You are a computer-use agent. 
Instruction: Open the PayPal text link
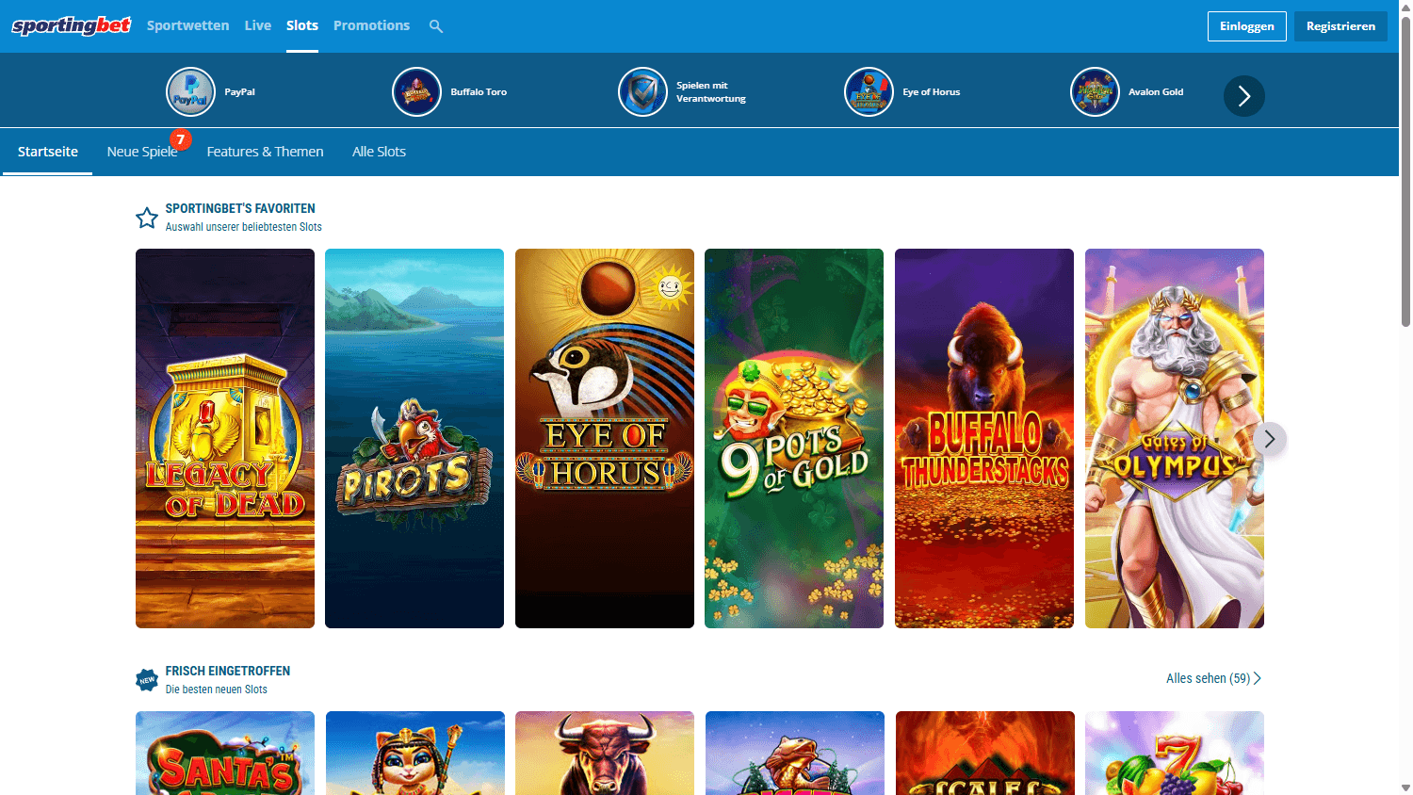tap(239, 92)
